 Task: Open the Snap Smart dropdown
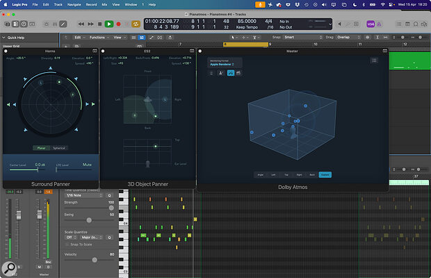pyautogui.click(x=302, y=37)
